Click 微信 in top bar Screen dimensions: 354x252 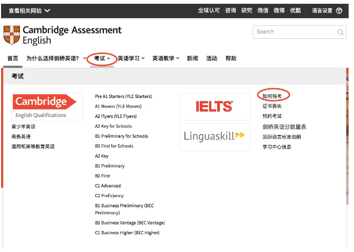click(263, 10)
